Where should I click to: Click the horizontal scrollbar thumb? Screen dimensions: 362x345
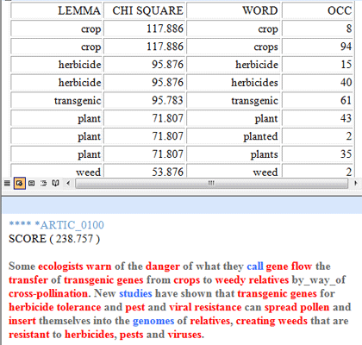point(211,183)
